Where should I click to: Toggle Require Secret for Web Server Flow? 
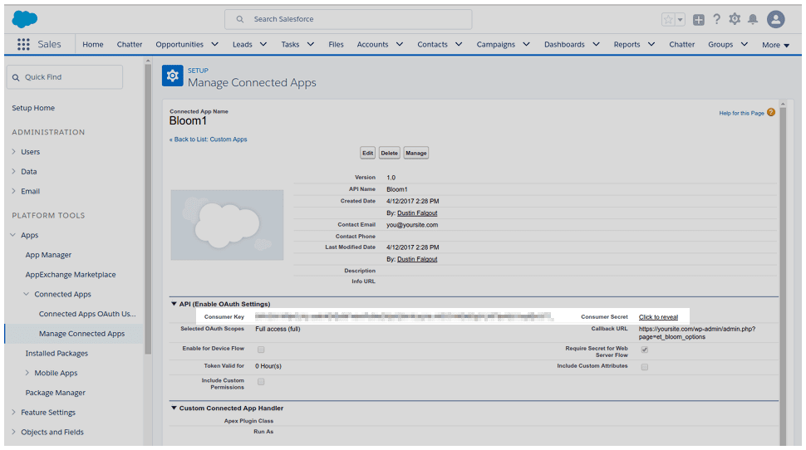click(644, 350)
